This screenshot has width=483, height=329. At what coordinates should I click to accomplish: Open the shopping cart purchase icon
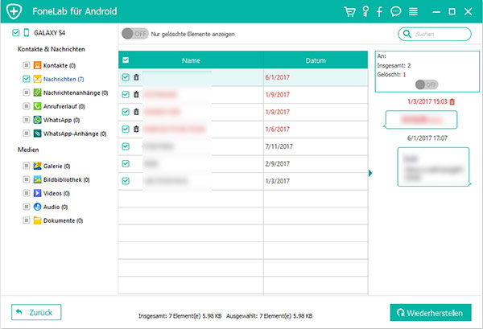pyautogui.click(x=349, y=12)
